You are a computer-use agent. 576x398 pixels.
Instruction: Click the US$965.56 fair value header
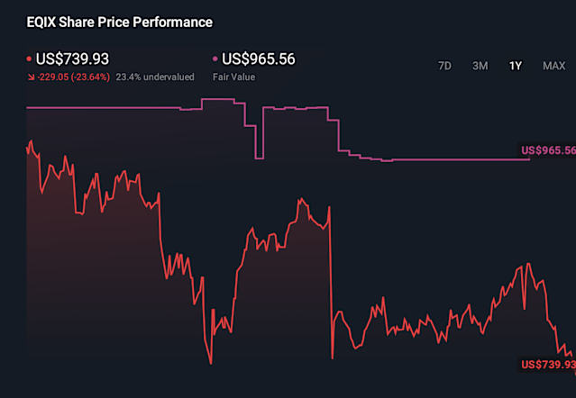pyautogui.click(x=258, y=59)
